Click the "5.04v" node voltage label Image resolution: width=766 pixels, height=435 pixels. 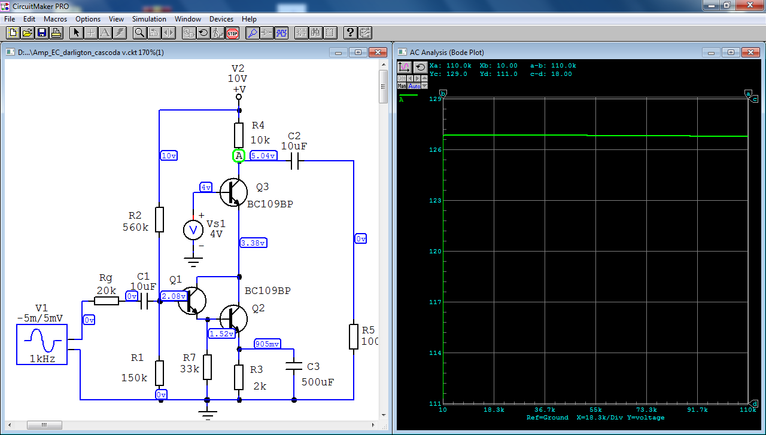[263, 156]
